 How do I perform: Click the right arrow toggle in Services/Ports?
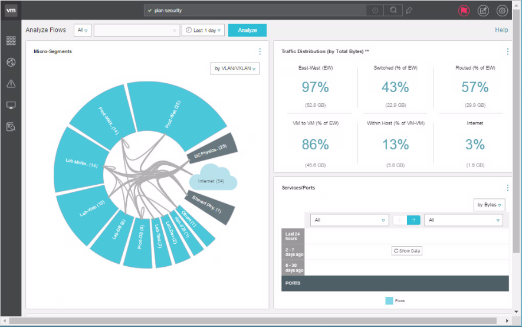413,220
